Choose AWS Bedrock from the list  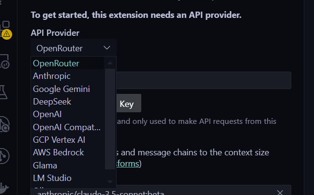59,152
